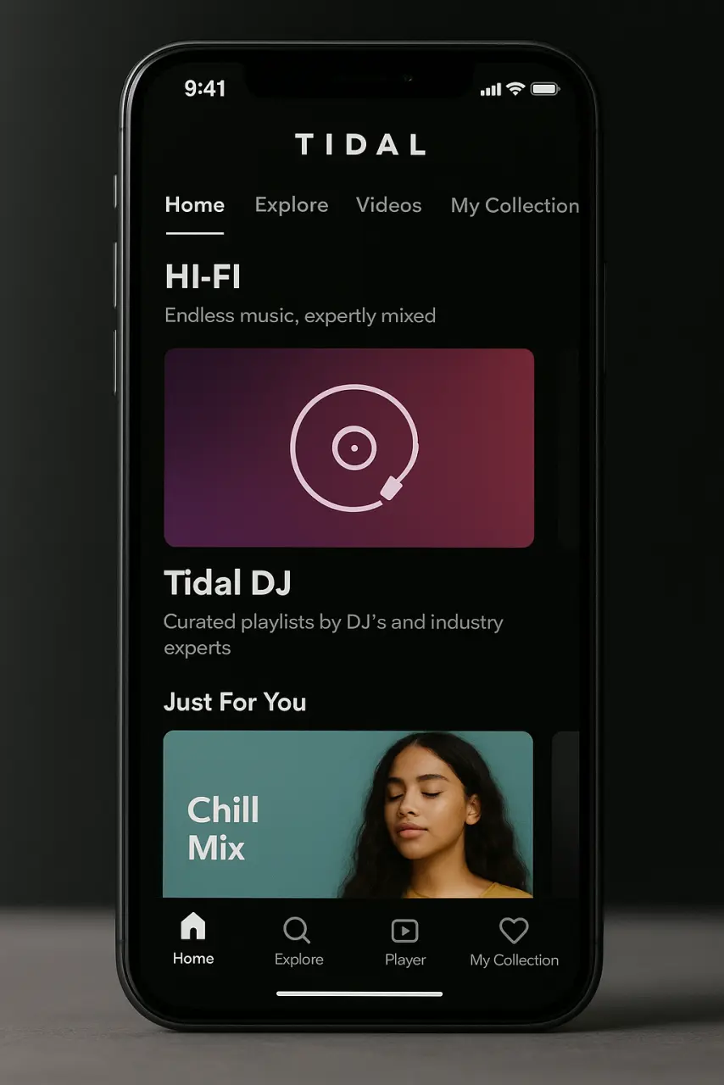Tap the Explore label in bottom navigation
Image resolution: width=724 pixels, height=1085 pixels.
(299, 960)
